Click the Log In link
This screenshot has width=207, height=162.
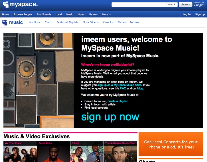click(x=187, y=14)
